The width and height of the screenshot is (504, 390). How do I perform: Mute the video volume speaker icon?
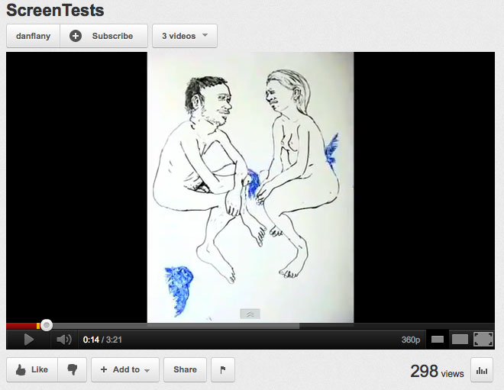pyautogui.click(x=64, y=339)
